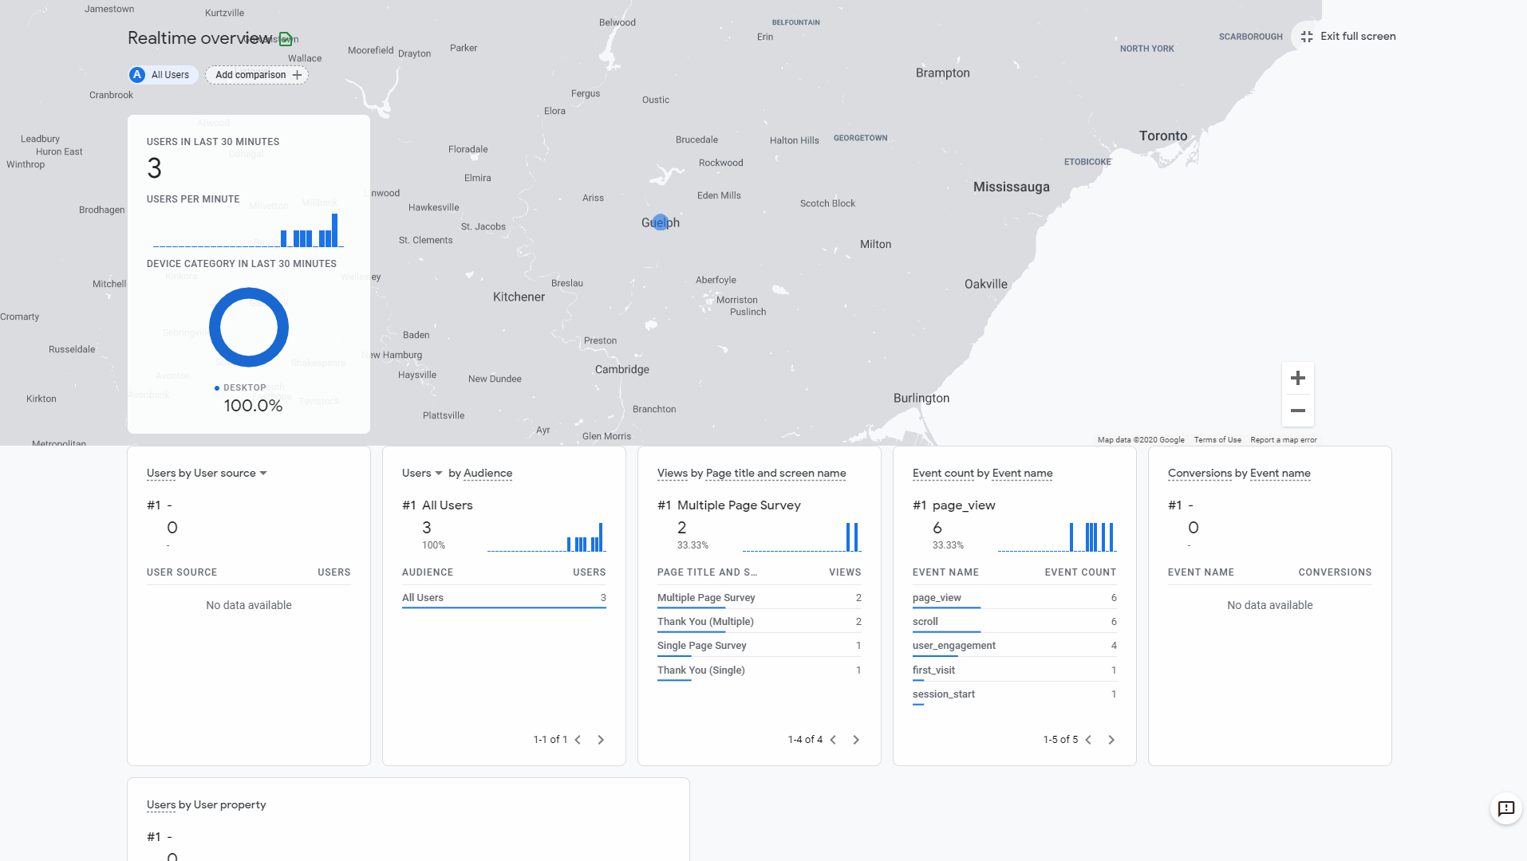
Task: Click Report a map error link
Action: click(1284, 440)
